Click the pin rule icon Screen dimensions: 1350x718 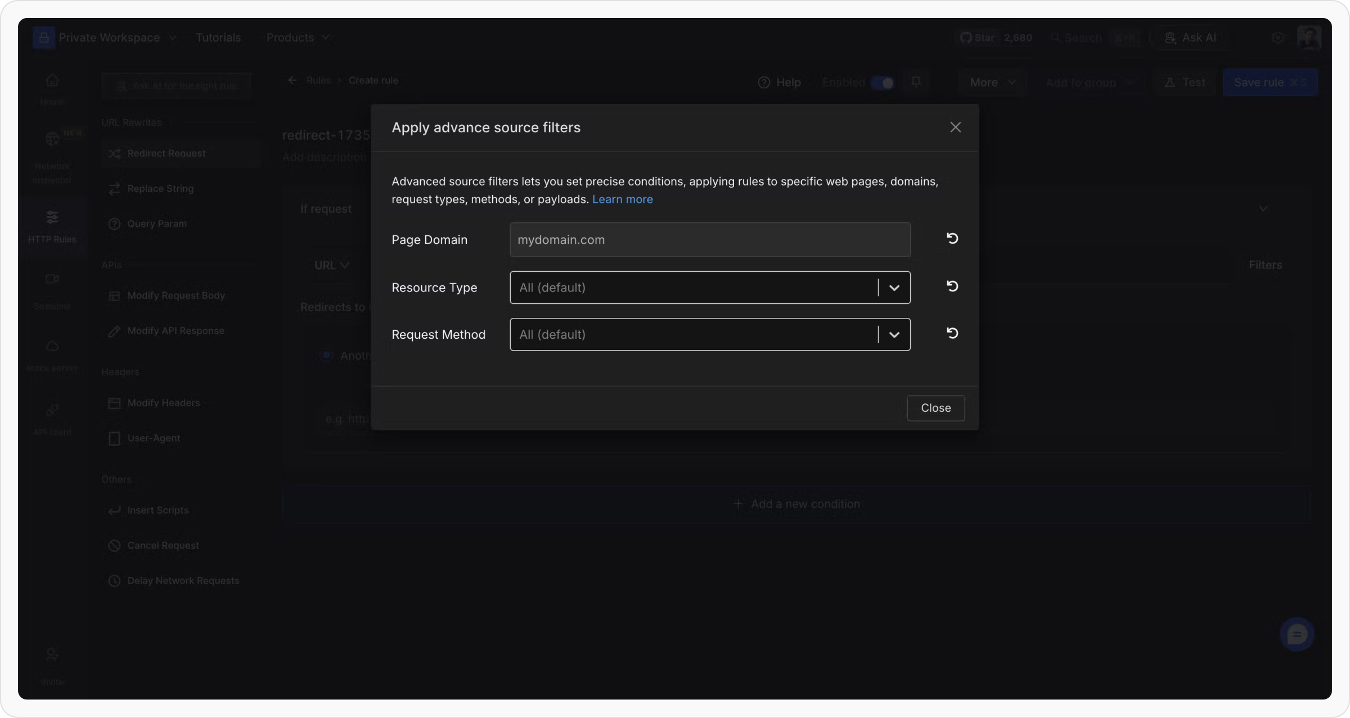916,83
